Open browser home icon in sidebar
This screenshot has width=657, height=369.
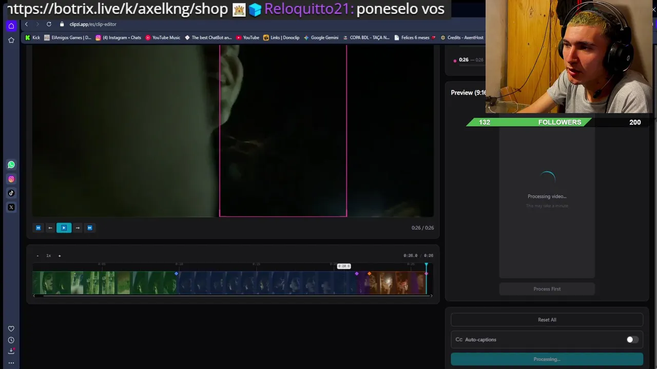point(11,26)
